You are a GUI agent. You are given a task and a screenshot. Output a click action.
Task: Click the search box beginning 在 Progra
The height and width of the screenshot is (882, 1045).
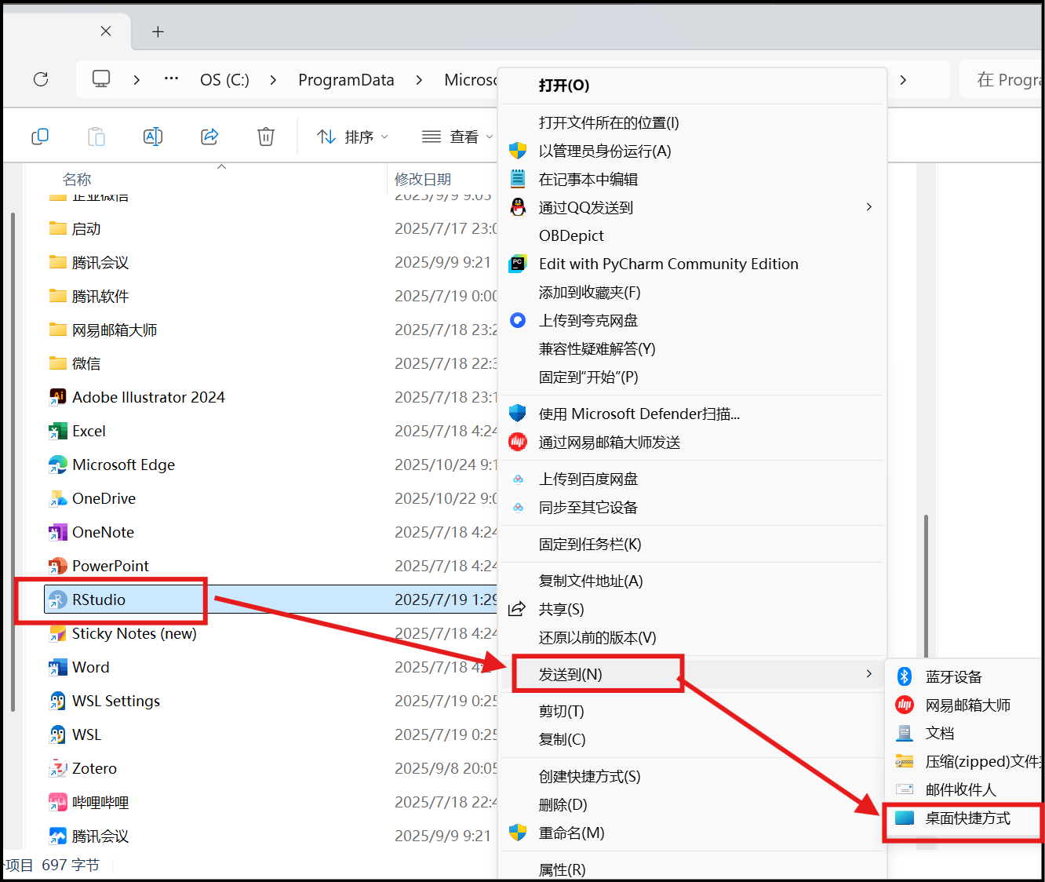point(1001,79)
